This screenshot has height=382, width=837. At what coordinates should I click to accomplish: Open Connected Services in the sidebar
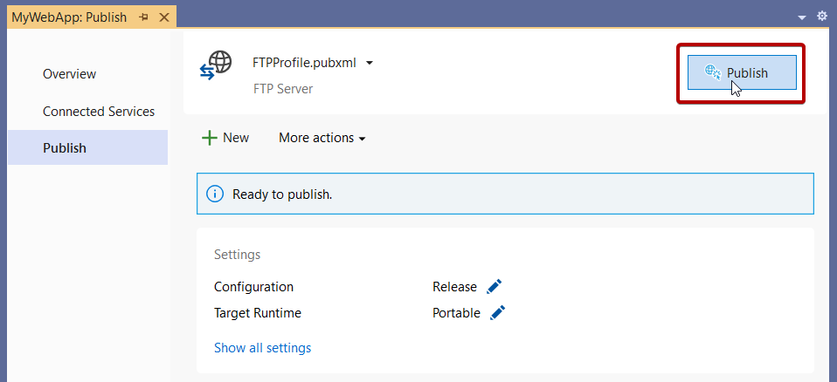99,112
